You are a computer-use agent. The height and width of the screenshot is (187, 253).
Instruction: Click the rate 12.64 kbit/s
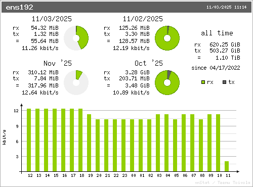coord(40,92)
